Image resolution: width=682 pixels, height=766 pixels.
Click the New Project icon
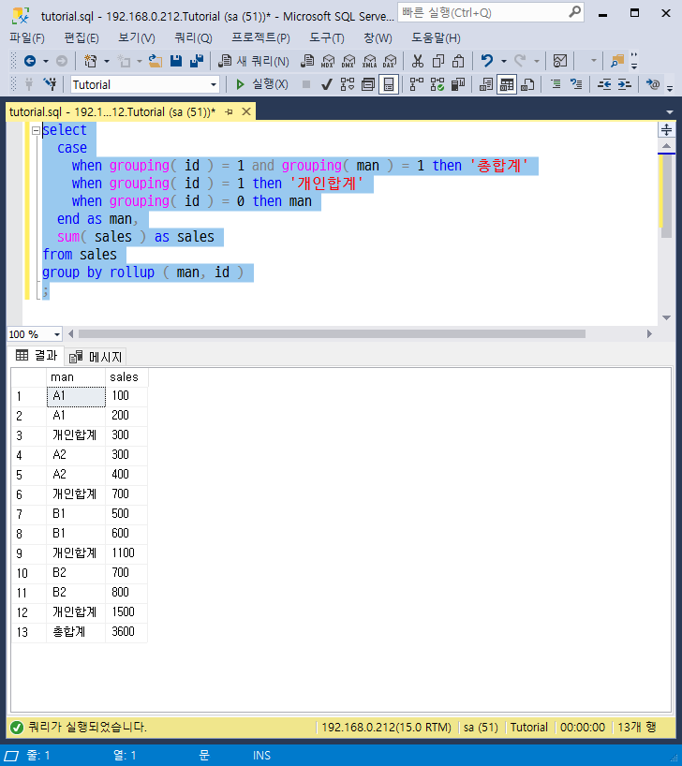91,61
